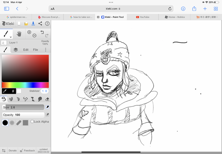222x154 pixels.
Task: Switch to the how to take scr... tab
Action: coord(79,17)
